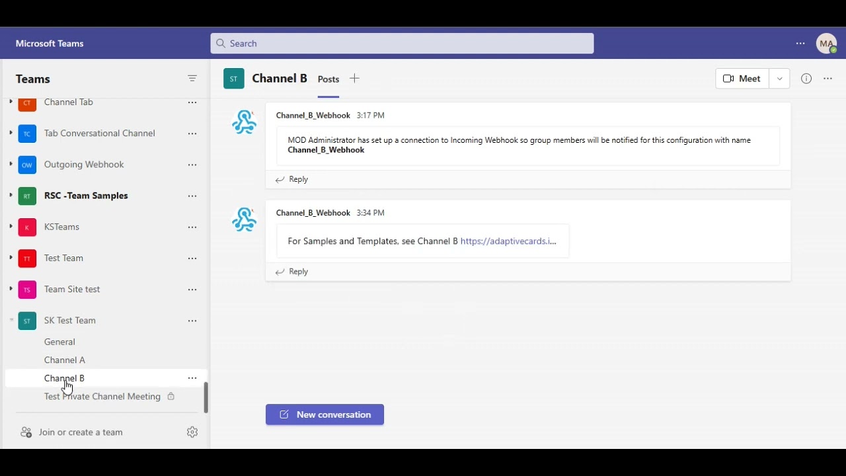Open more options for KSTeams
The width and height of the screenshot is (846, 476).
pyautogui.click(x=192, y=227)
